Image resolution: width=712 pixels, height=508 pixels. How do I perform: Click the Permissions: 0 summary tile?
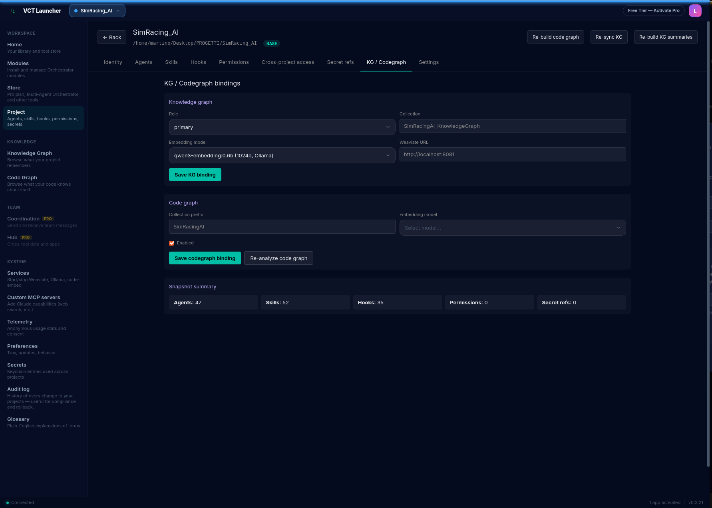pos(489,302)
